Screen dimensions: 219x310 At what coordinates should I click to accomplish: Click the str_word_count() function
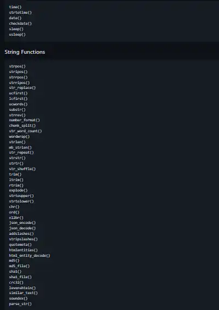25,131
